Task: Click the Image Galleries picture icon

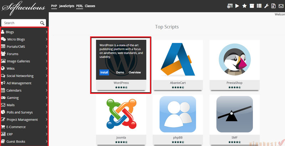Action: (3, 61)
